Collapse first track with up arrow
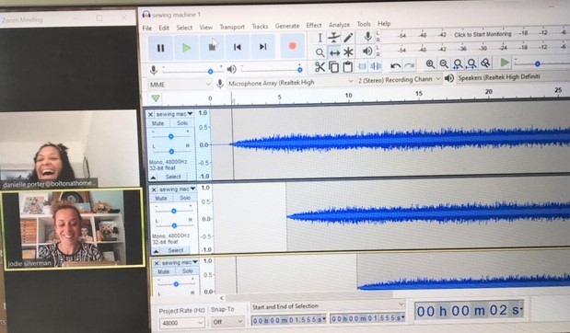570x333 pixels. [153, 178]
